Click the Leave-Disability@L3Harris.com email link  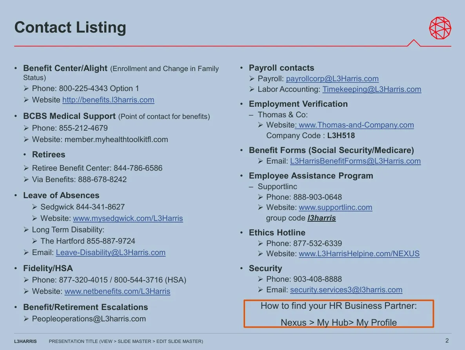[110, 252]
